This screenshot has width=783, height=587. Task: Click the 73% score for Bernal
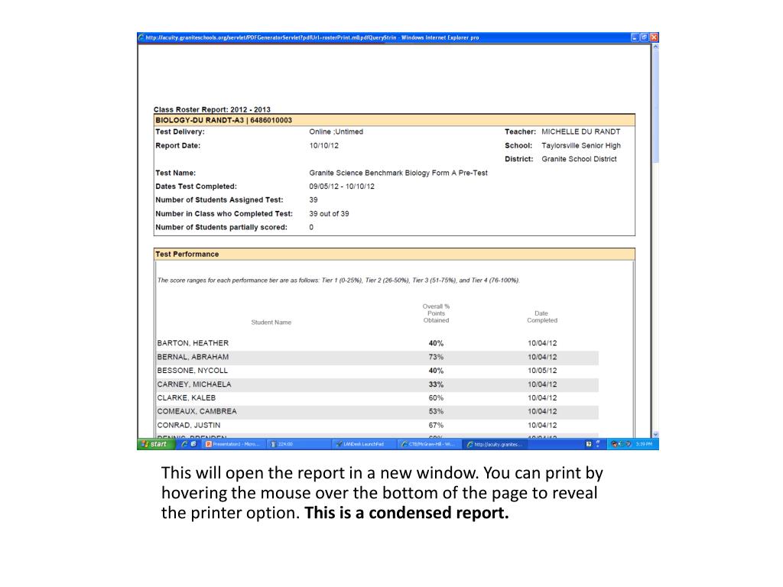[x=436, y=357]
